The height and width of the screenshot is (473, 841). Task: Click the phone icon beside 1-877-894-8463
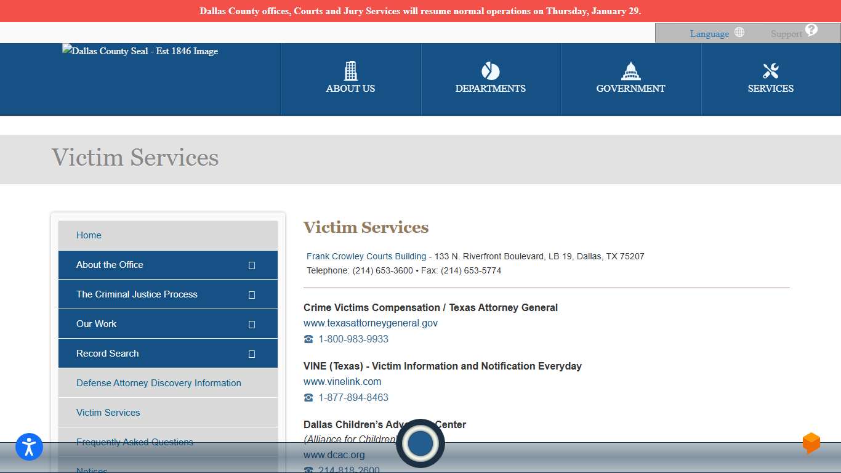point(308,397)
